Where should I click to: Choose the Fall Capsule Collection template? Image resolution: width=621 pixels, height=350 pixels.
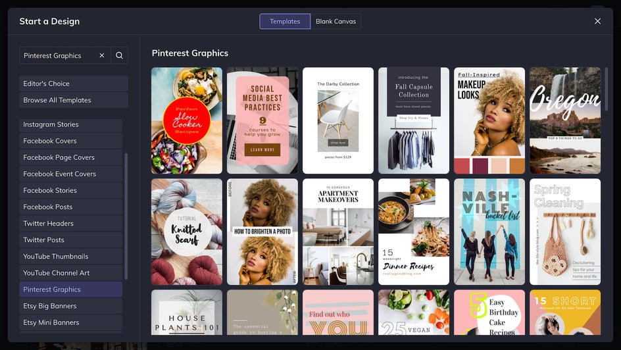point(414,120)
